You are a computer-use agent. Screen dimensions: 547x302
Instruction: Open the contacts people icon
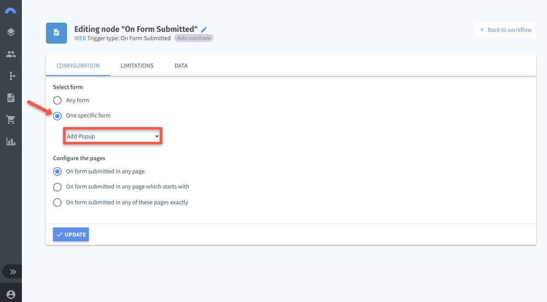pyautogui.click(x=11, y=54)
